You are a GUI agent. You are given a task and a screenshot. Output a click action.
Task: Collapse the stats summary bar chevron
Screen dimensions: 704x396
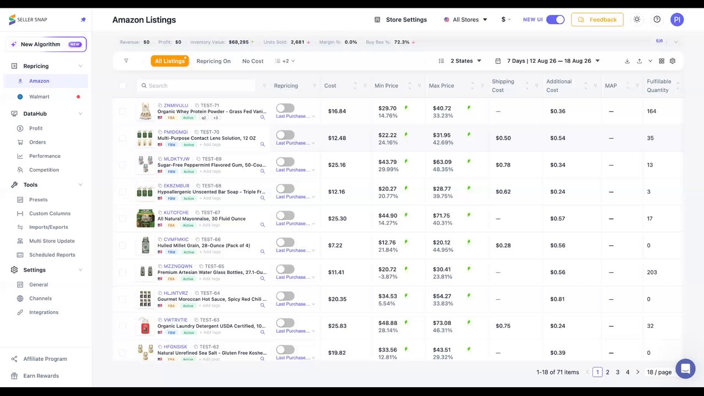coord(675,42)
